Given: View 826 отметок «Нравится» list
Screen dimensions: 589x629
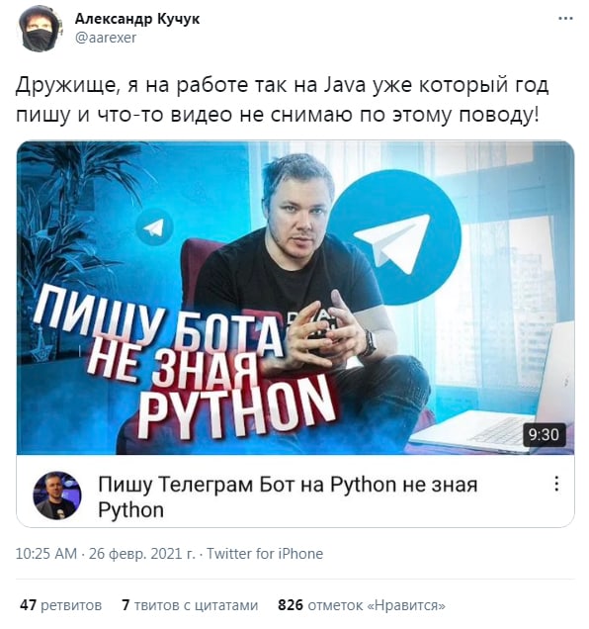Looking at the screenshot, I should click(x=362, y=605).
